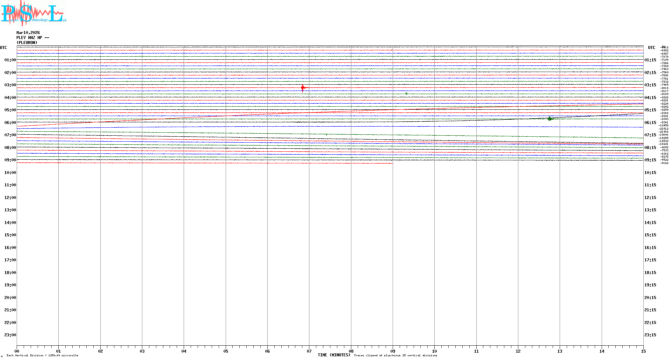Viewport: 670px width, 360px height.
Task: Click the PSL seismology lab logo
Action: tap(33, 13)
